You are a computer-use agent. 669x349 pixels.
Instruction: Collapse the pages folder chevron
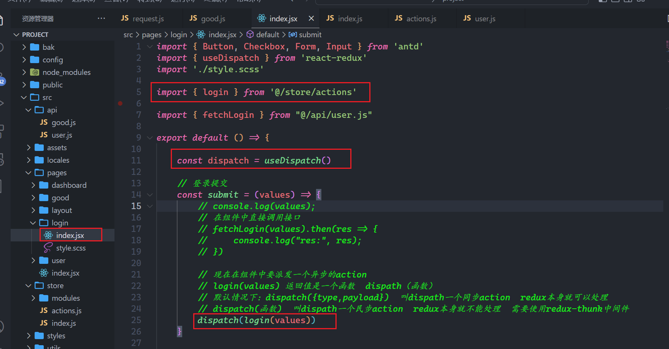click(x=29, y=173)
